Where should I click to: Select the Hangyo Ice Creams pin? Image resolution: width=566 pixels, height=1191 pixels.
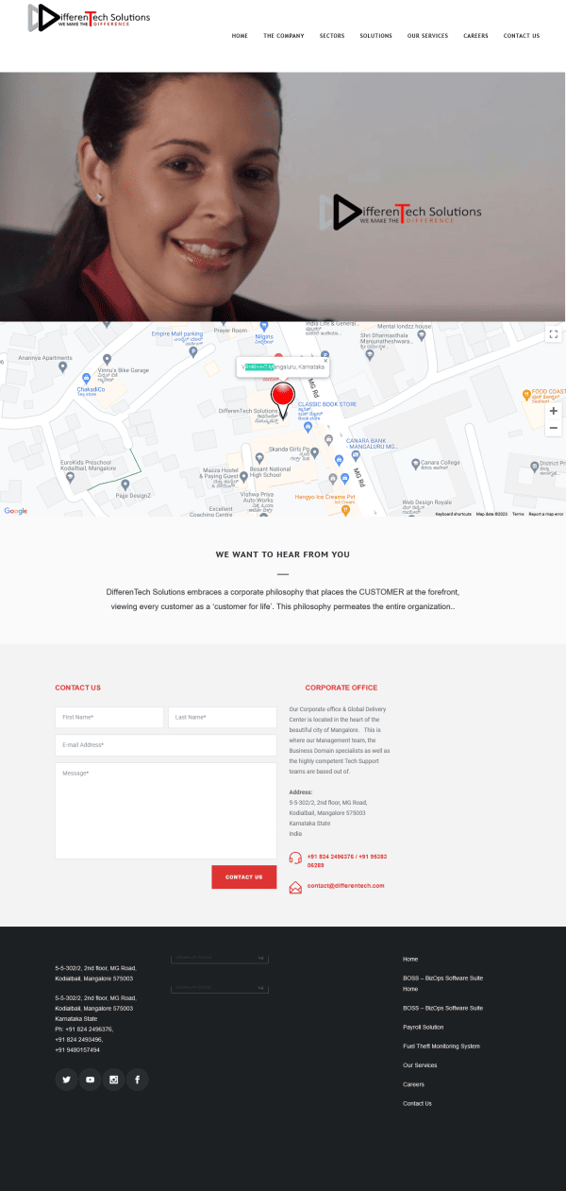click(x=345, y=510)
